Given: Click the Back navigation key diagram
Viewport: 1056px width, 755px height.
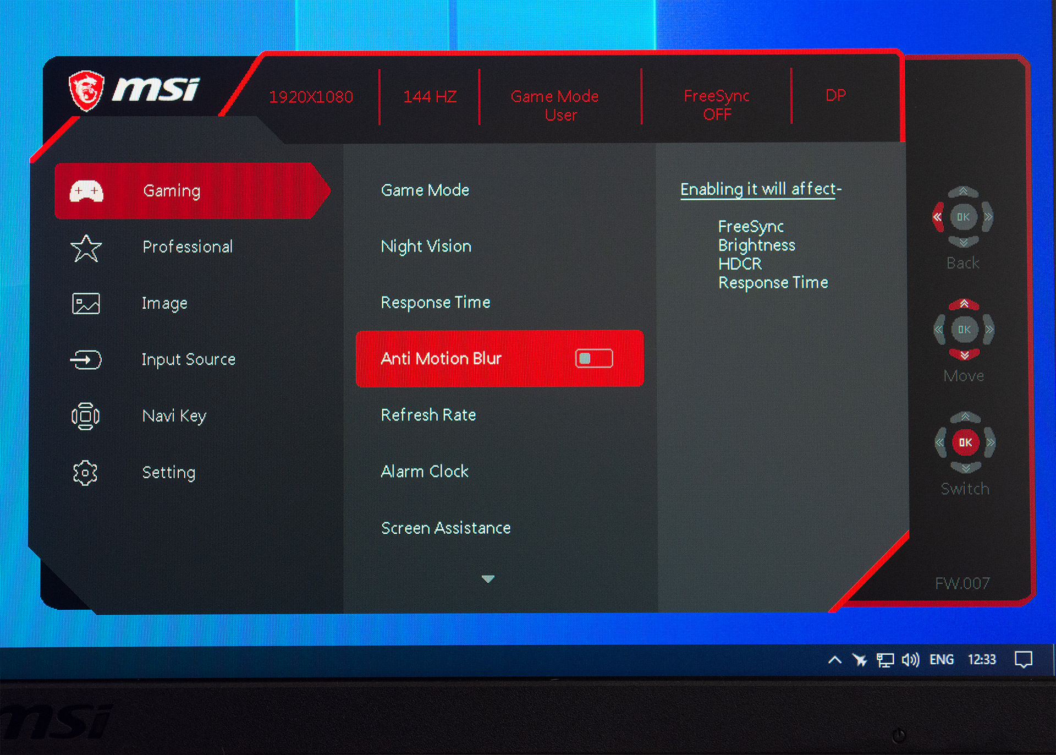Looking at the screenshot, I should coord(963,217).
